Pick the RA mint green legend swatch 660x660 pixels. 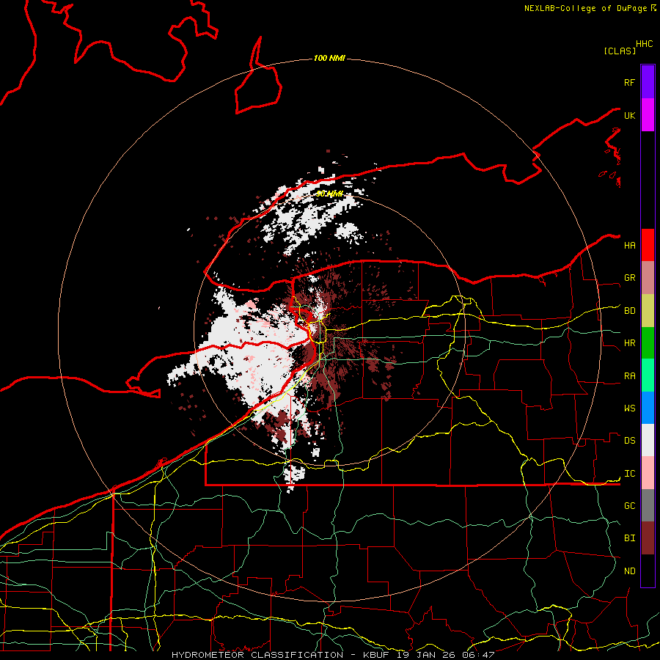(x=648, y=375)
